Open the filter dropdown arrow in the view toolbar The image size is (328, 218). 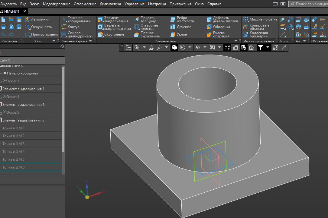[x=268, y=47]
